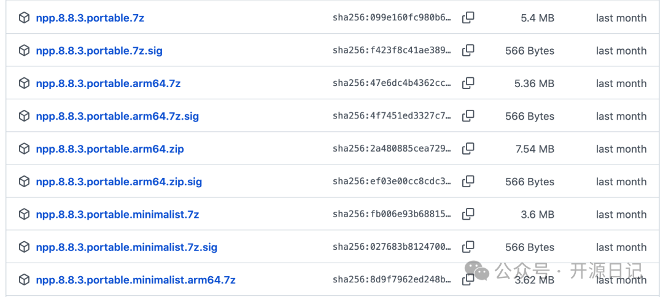663x297 pixels.
Task: Copy sha256 of npp.8.8.3.portable.arm64.zip.sig
Action: tap(468, 181)
